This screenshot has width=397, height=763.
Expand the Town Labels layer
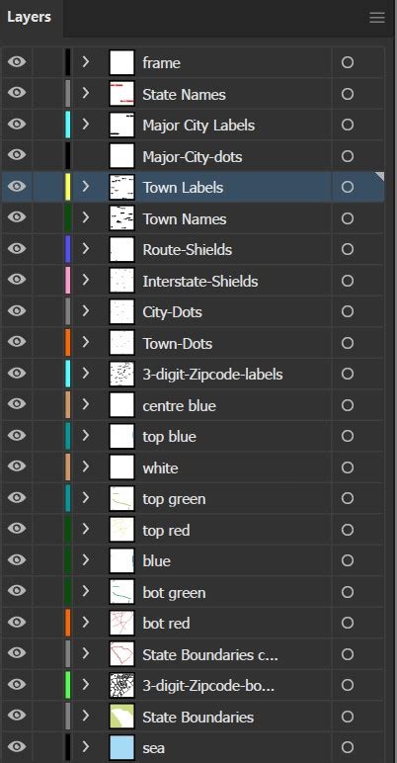(x=86, y=186)
